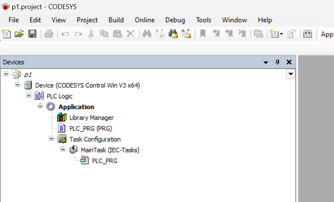This screenshot has width=334, height=202.
Task: Select the PLC_PRG (PRG) label
Action: [91, 129]
